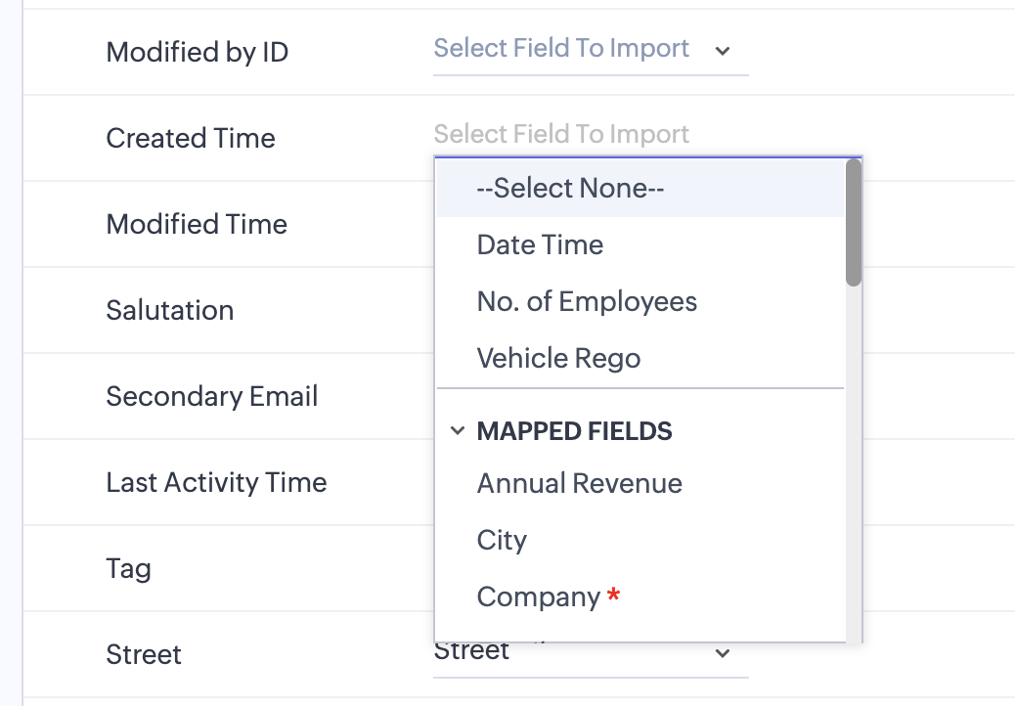Collapse the MAPPED FIELDS section chevron
This screenshot has width=1015, height=706.
(457, 431)
